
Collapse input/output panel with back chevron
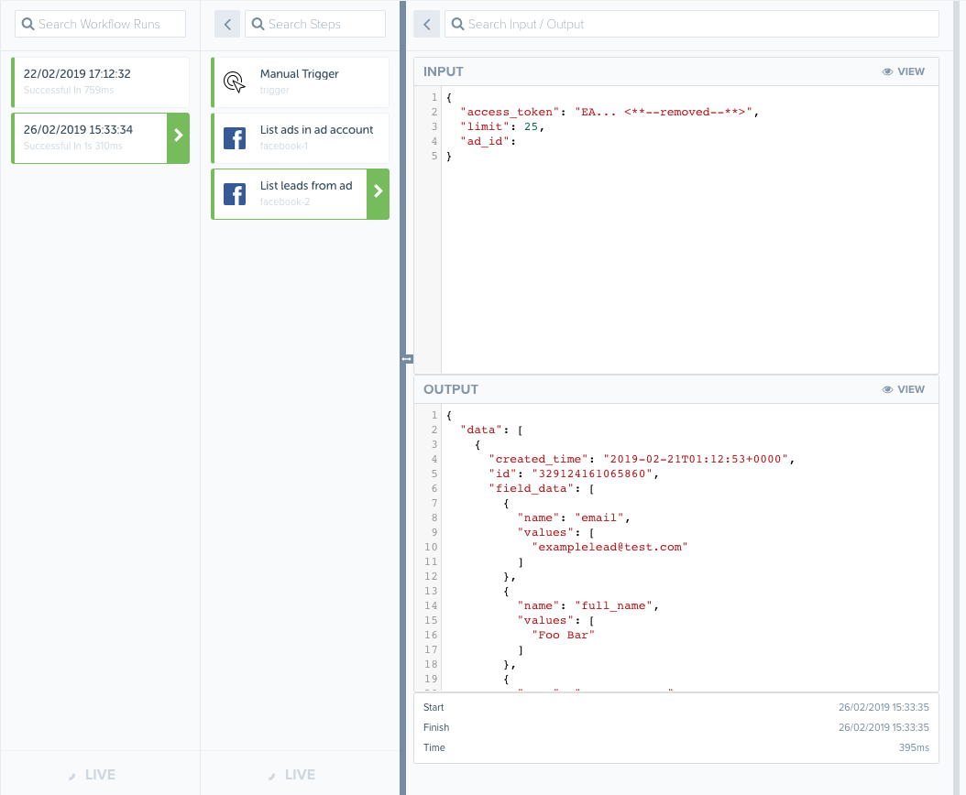click(426, 25)
